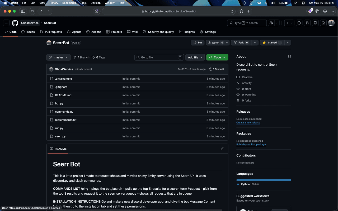Screen dimensions: 338x211
Task: Focus the Type / to search box
Action: click(247, 23)
